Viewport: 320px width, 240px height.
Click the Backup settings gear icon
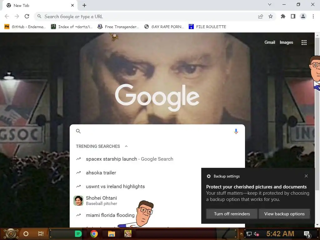click(208, 176)
